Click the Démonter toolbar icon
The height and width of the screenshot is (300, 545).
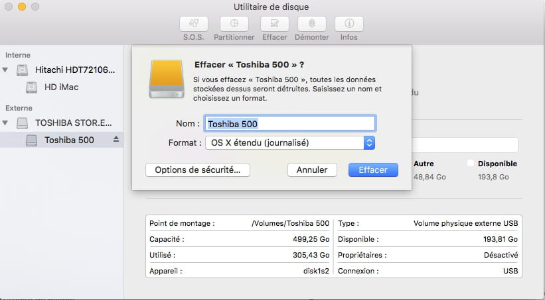click(x=312, y=24)
